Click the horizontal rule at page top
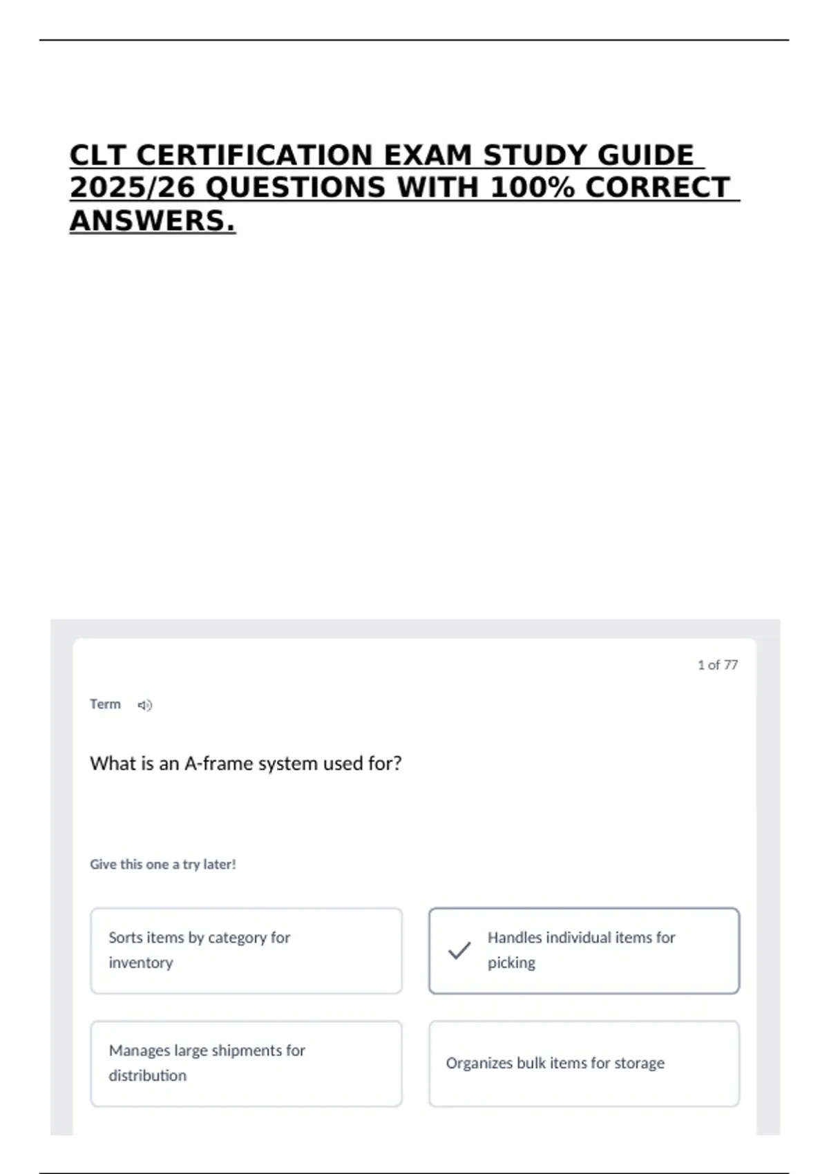 414,40
